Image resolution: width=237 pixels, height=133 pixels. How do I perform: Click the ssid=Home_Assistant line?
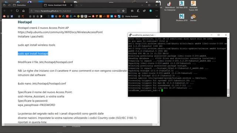point(41,96)
